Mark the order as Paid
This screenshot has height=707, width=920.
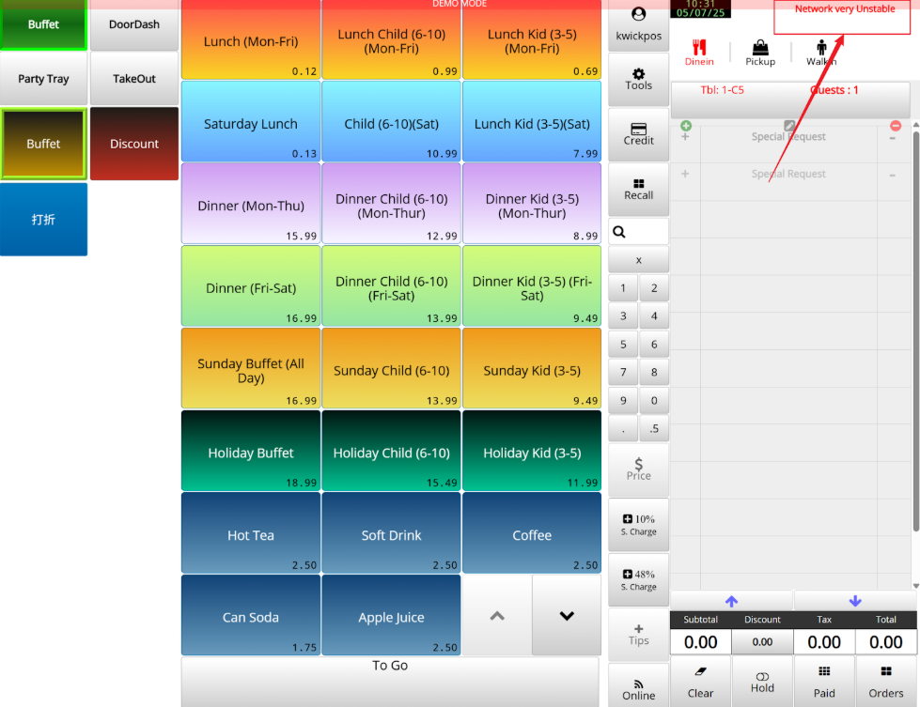coord(824,683)
